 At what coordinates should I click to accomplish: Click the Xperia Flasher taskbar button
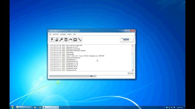51,107
